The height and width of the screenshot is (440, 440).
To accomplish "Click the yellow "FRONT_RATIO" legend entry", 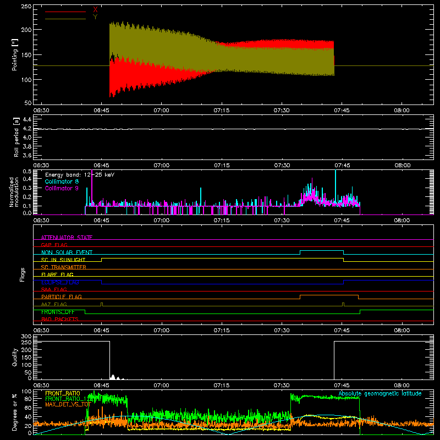I will point(63,393).
